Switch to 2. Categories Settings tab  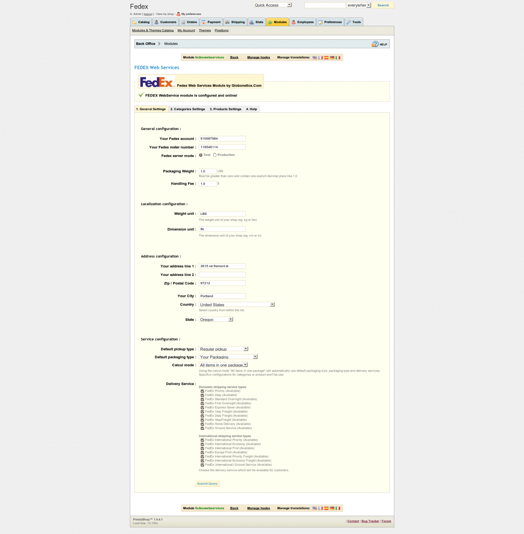pyautogui.click(x=188, y=109)
